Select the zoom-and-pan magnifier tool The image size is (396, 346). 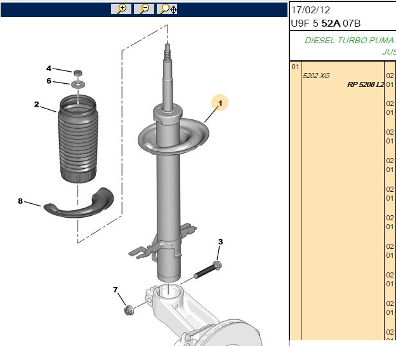click(x=167, y=9)
